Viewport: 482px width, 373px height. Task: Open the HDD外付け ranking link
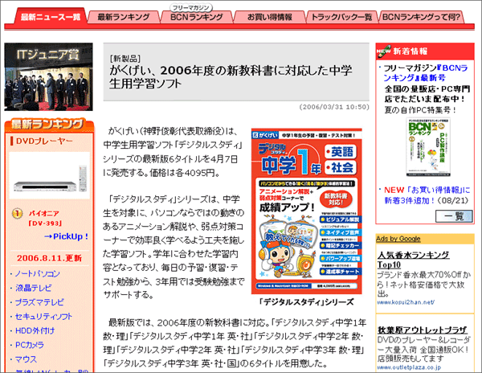[x=35, y=330]
